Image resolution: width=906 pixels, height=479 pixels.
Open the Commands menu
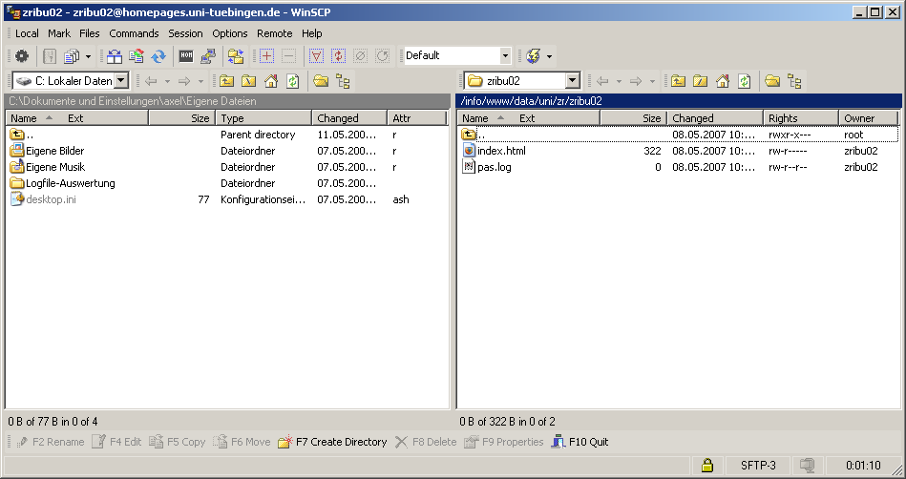click(134, 33)
